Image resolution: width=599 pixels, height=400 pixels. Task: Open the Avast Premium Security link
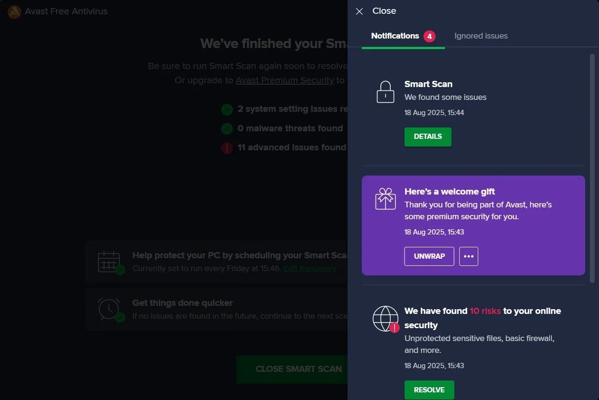[x=284, y=80]
